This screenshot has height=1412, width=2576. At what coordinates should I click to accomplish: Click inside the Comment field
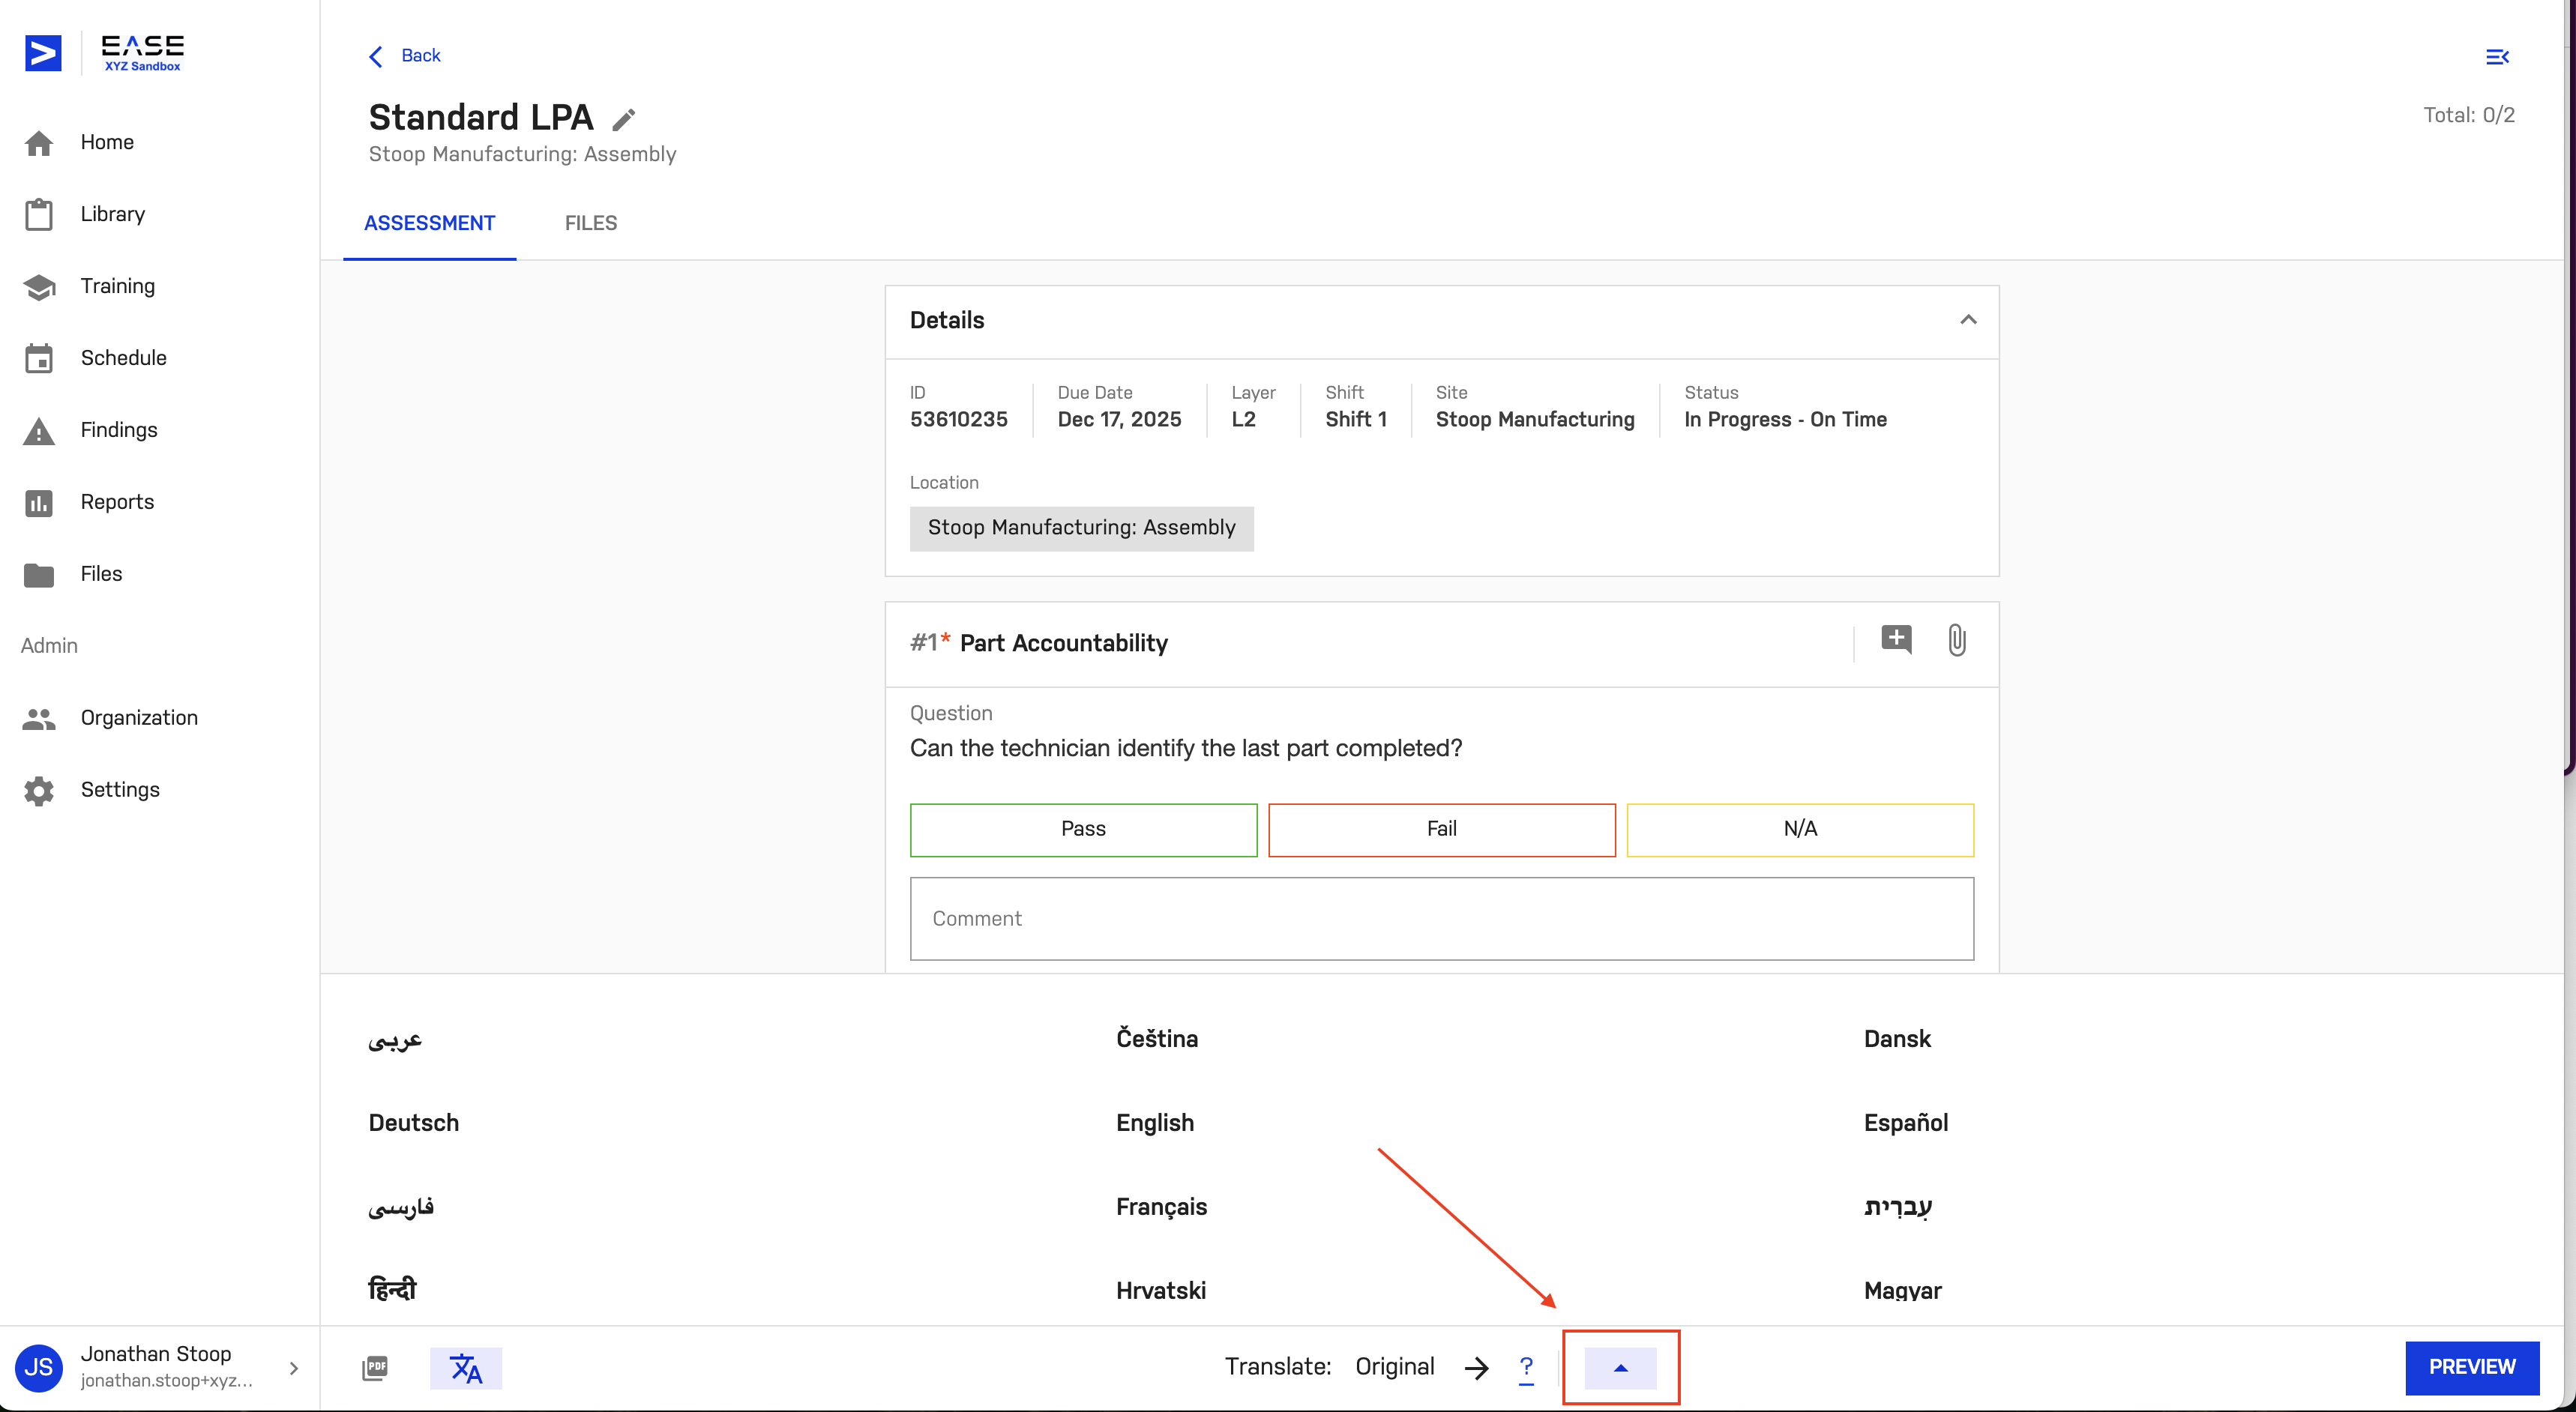pyautogui.click(x=1441, y=918)
